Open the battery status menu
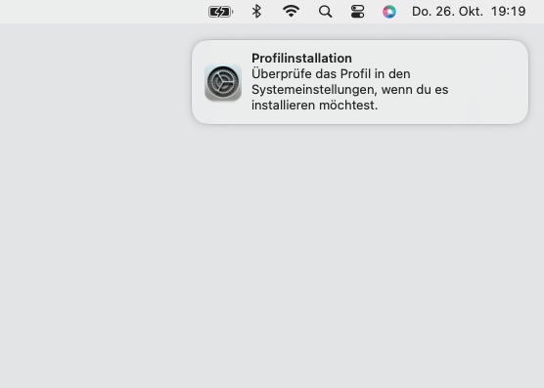Screen dimensions: 544x388 (x=221, y=12)
